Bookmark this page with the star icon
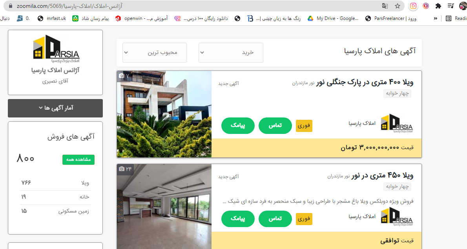This screenshot has height=249, width=467. (x=397, y=6)
